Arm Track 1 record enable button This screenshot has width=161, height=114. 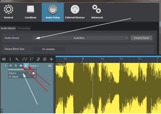coord(21,66)
